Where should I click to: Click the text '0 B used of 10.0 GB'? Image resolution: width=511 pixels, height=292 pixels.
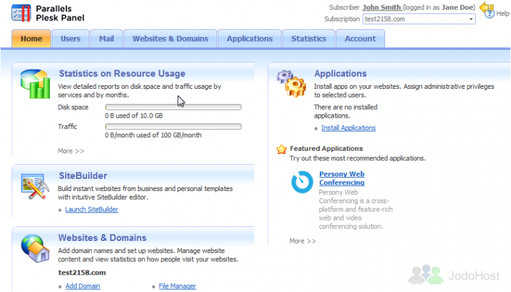click(x=133, y=116)
